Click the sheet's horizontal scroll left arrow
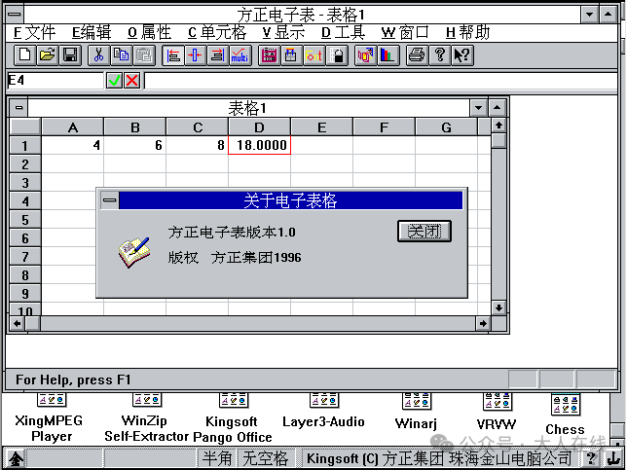 (18, 323)
